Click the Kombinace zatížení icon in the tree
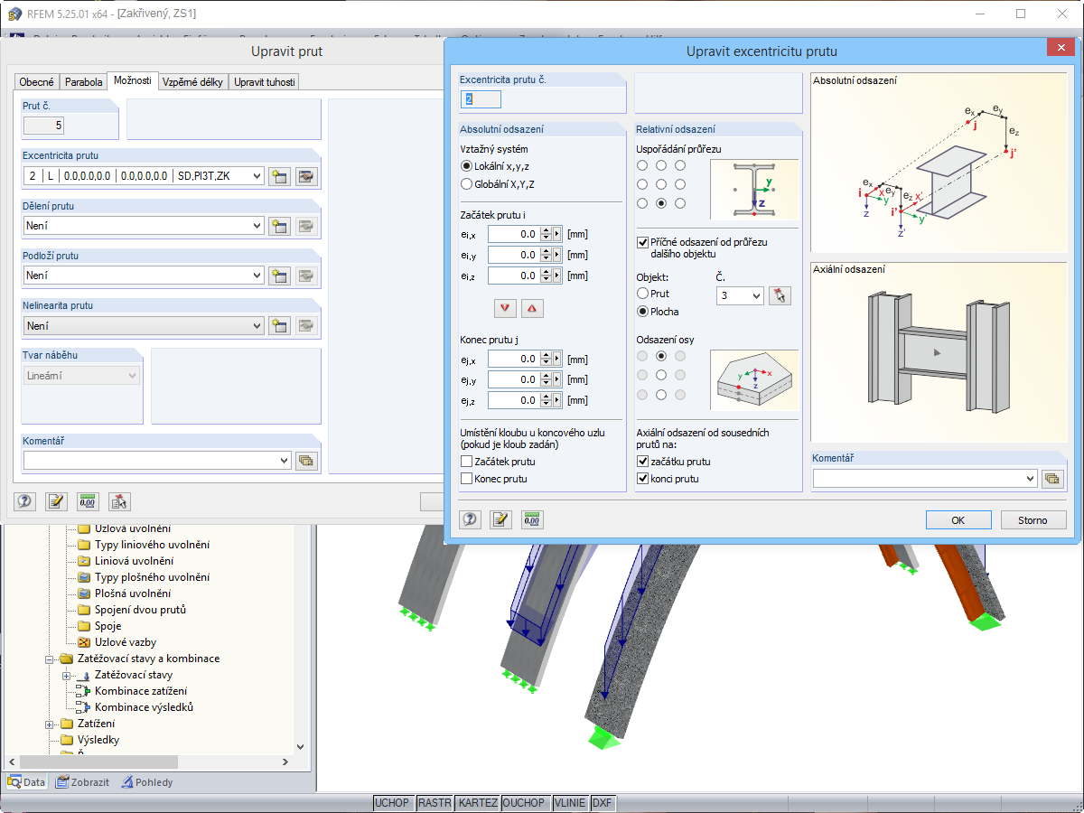 (84, 691)
